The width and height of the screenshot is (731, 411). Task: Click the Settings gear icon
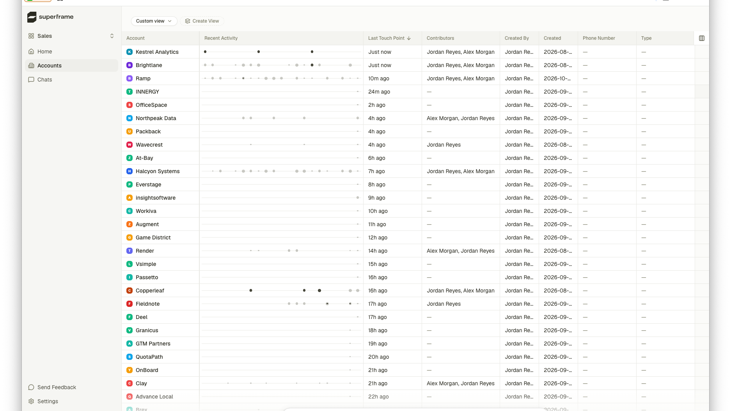coord(31,401)
